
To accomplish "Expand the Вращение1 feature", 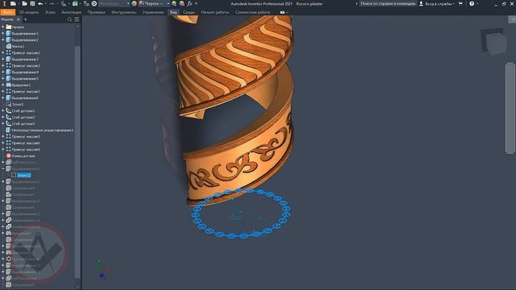I will click(x=3, y=85).
